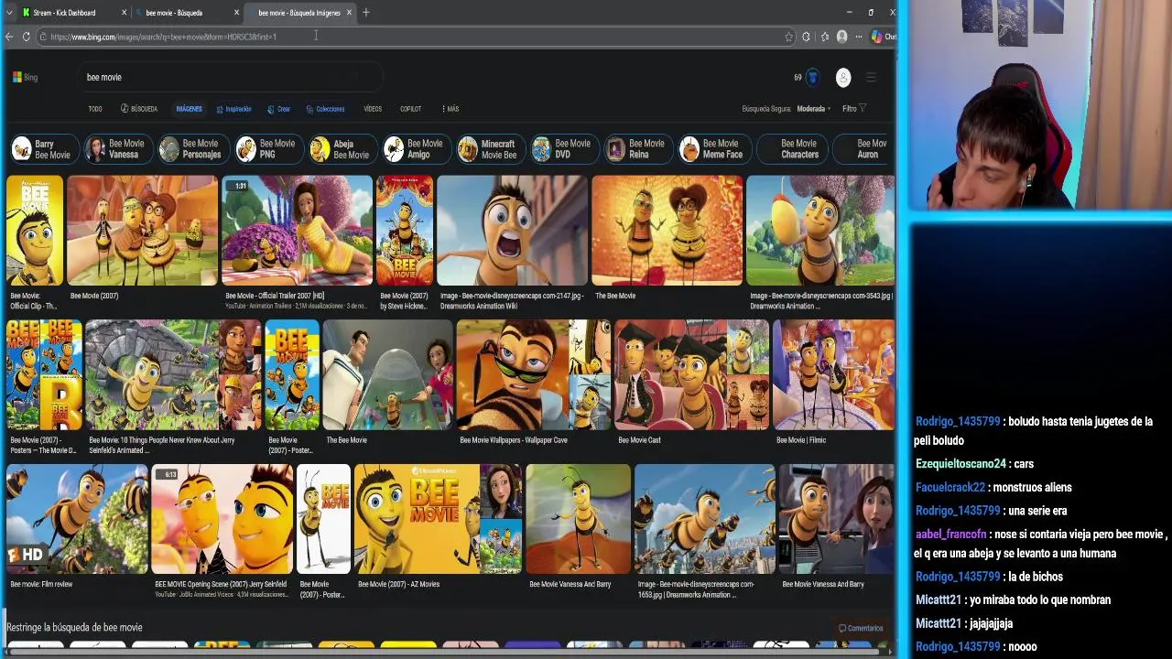Select the BÚSQUEDA category
The width and height of the screenshot is (1172, 659).
click(139, 109)
